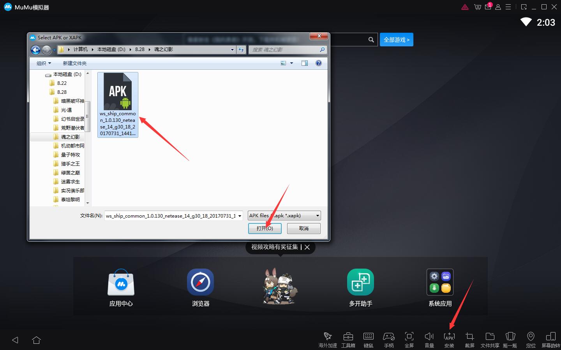Select the 8.22 folder in tree
This screenshot has height=350, width=561.
pyautogui.click(x=62, y=83)
